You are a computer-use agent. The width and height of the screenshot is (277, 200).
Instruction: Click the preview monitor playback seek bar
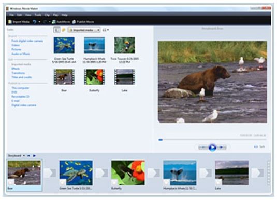pos(212,140)
